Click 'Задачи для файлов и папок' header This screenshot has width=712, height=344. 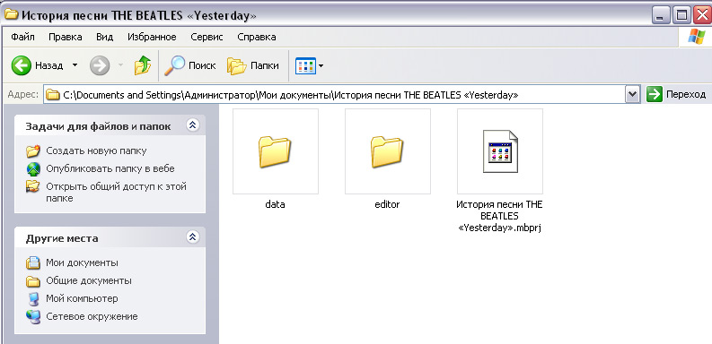[x=98, y=126]
